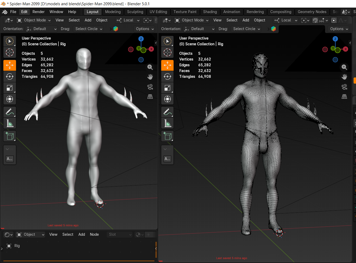This screenshot has width=356, height=263.
Task: Switch to the Shading workspace tab
Action: (x=210, y=12)
